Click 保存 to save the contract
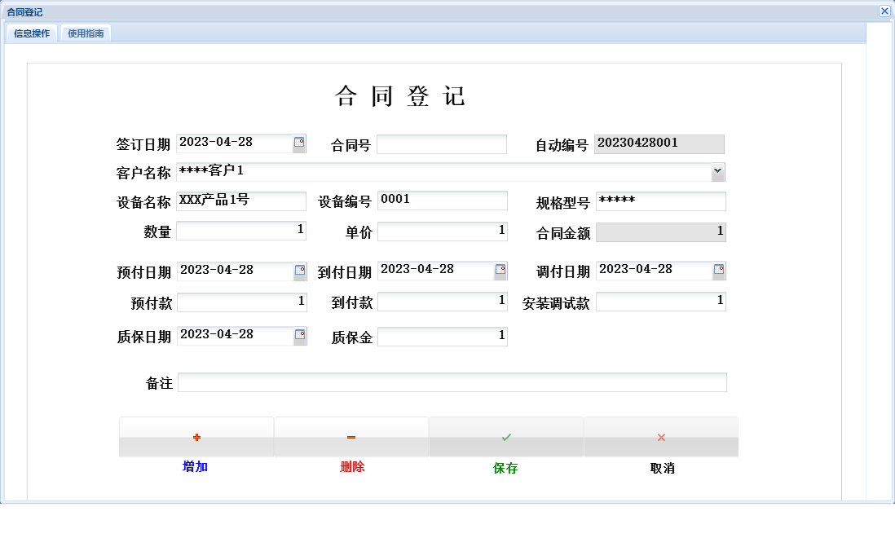Screen dimensions: 895x560 505,468
